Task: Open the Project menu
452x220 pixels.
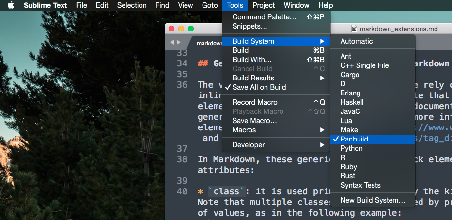Action: tap(264, 5)
